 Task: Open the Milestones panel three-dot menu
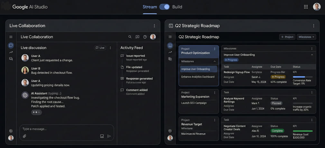312,49
